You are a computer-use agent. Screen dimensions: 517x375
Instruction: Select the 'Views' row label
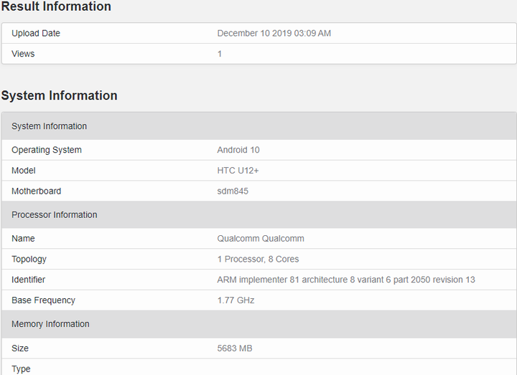coord(23,54)
